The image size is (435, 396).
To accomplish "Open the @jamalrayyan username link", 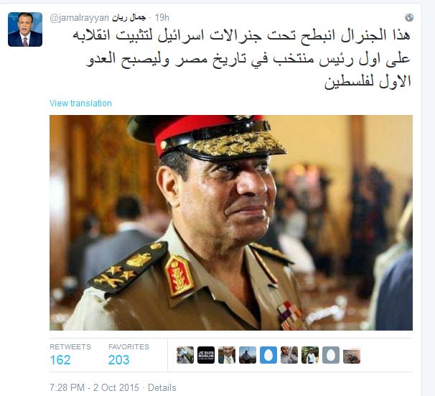I will 80,18.
